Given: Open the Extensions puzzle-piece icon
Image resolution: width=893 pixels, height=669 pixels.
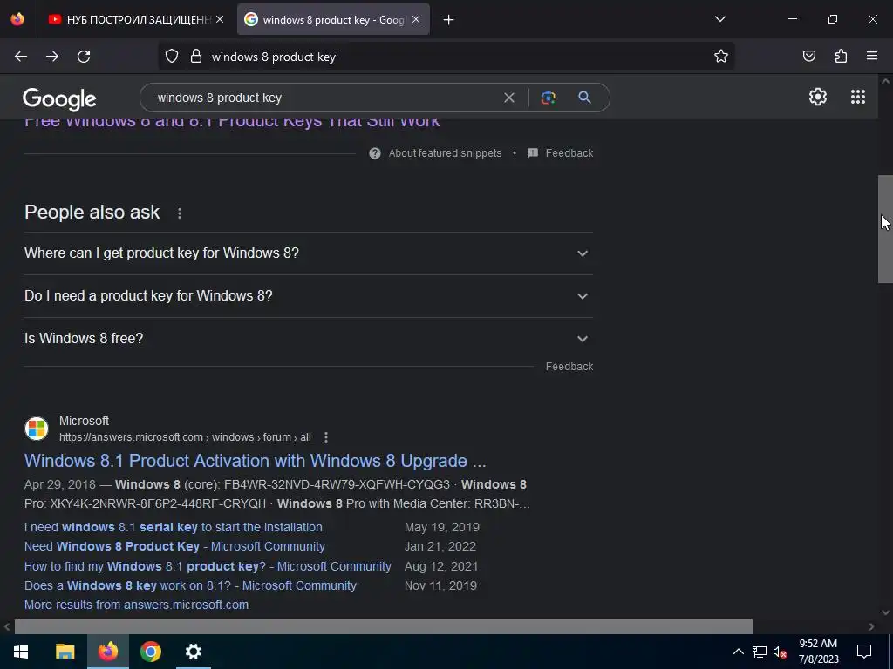Looking at the screenshot, I should [x=841, y=56].
